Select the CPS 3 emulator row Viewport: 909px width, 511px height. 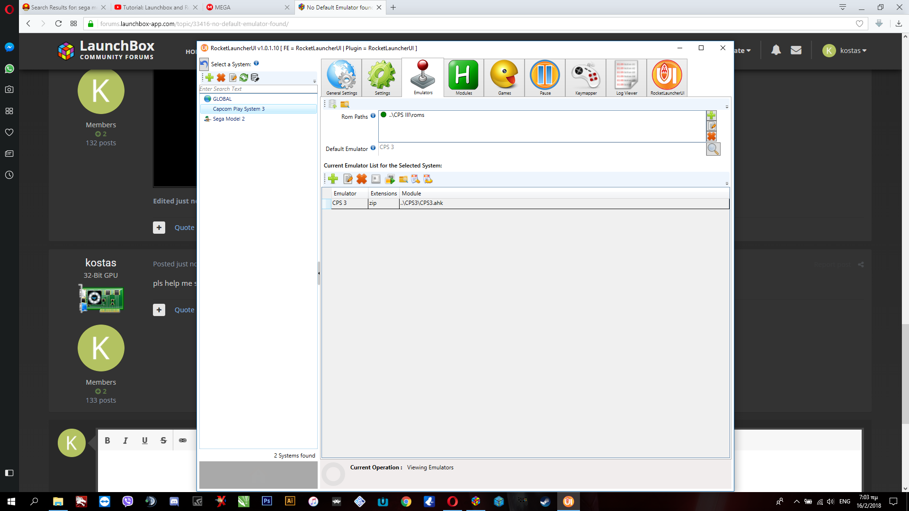(x=526, y=203)
